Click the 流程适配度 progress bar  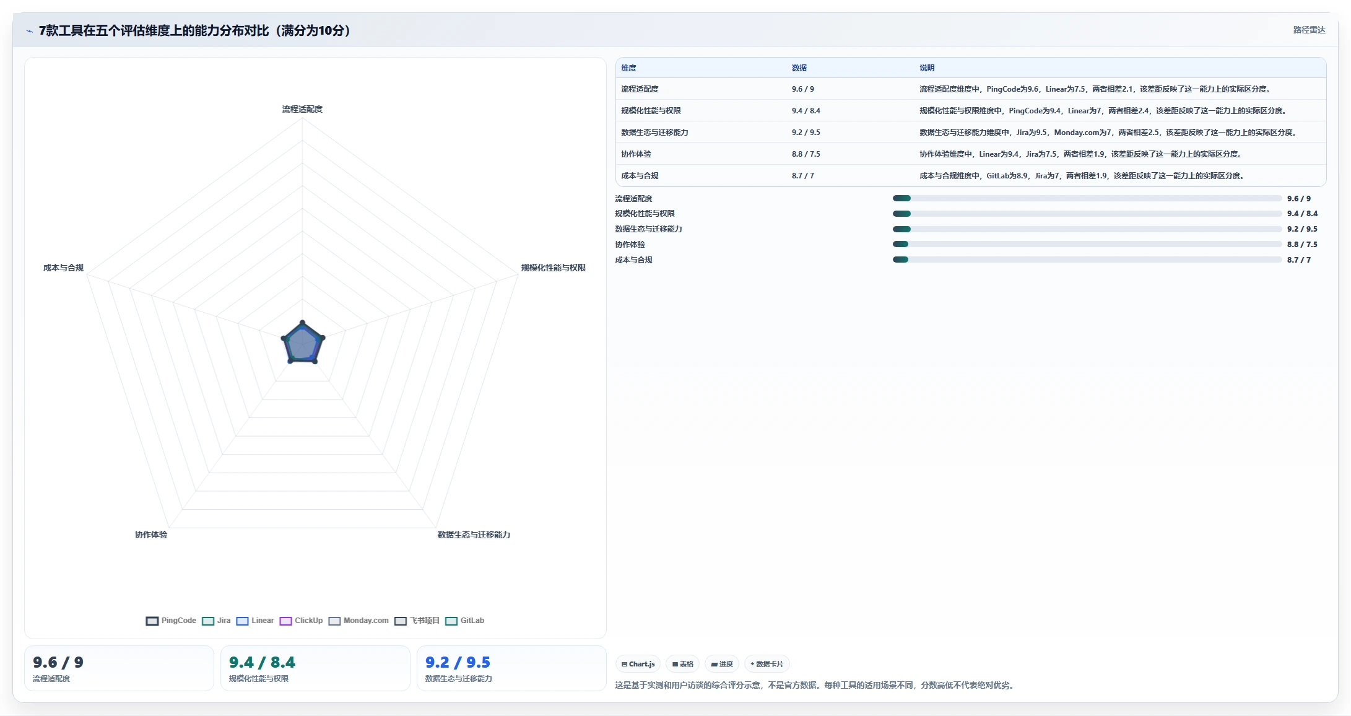(1087, 198)
